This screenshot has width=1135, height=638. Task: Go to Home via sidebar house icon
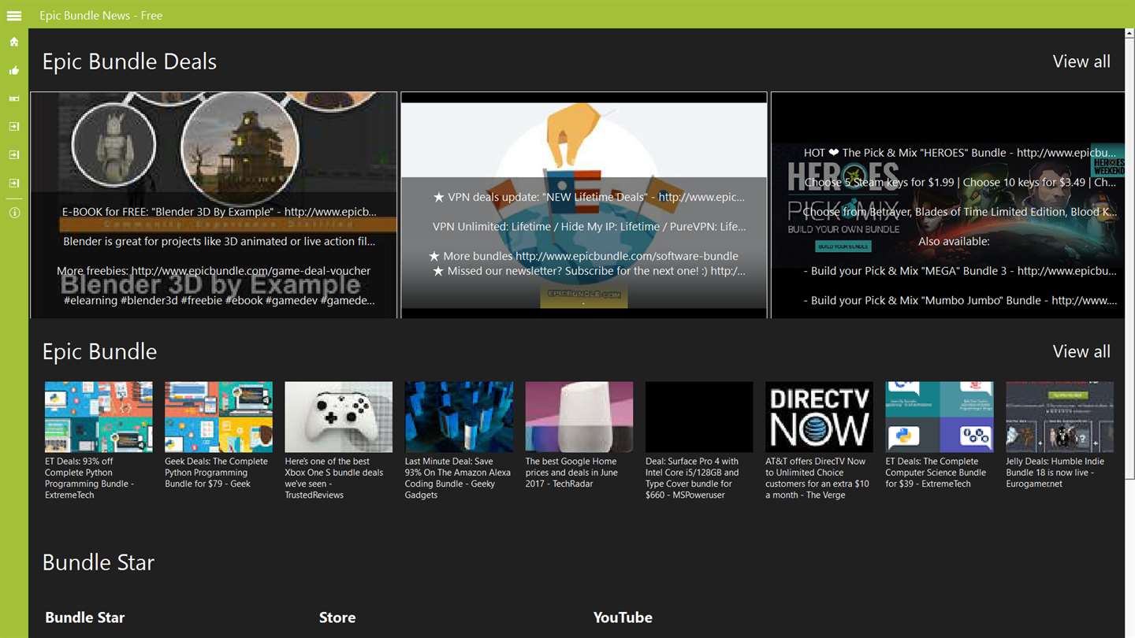14,42
